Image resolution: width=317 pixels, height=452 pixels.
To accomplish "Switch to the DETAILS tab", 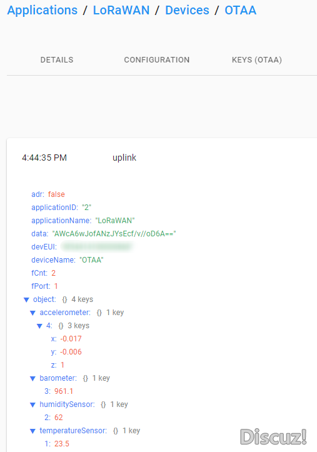I will (57, 60).
